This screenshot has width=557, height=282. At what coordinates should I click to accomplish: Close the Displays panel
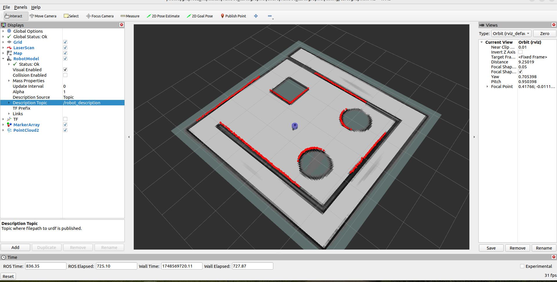(122, 25)
